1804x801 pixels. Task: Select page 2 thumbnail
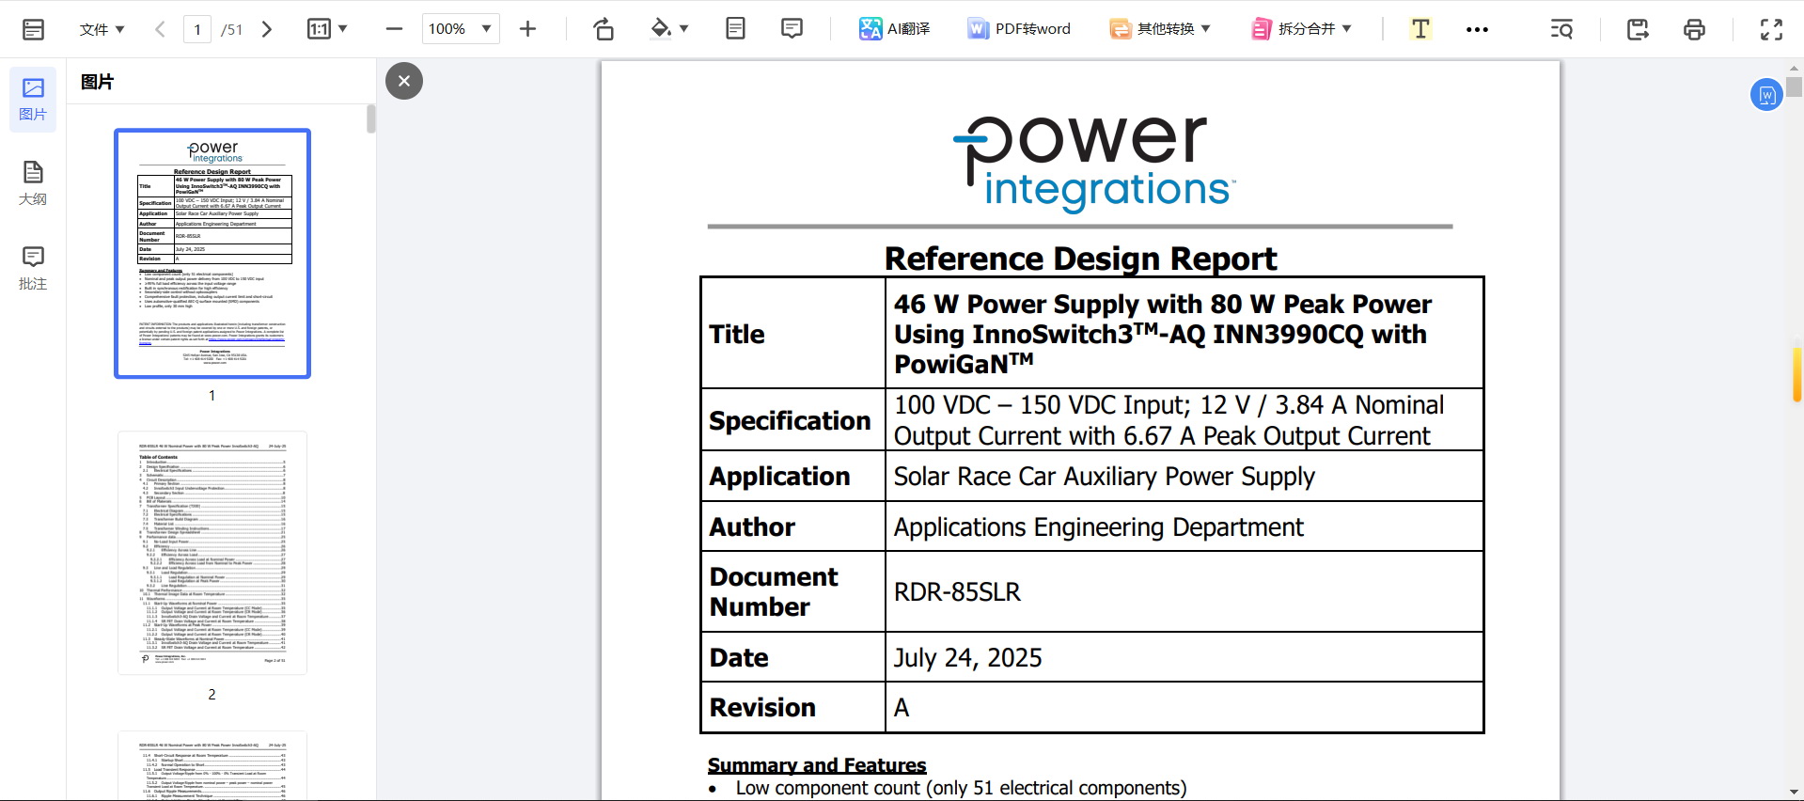pyautogui.click(x=212, y=553)
